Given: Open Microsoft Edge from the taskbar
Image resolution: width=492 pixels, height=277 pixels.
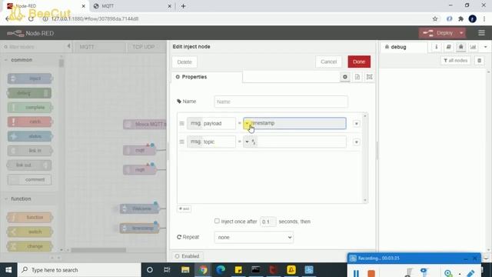Looking at the screenshot, I should click(x=221, y=270).
